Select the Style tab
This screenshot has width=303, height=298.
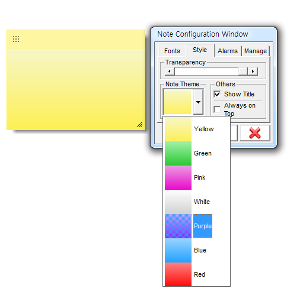click(200, 50)
